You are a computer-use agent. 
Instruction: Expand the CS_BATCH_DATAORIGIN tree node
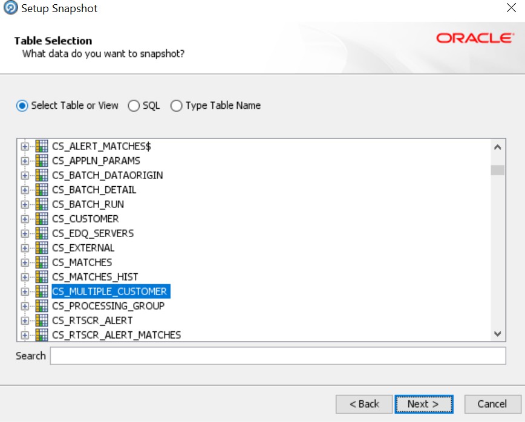tap(24, 175)
